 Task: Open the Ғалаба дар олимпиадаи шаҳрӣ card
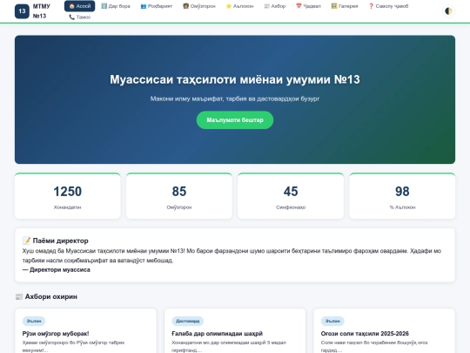point(235,331)
